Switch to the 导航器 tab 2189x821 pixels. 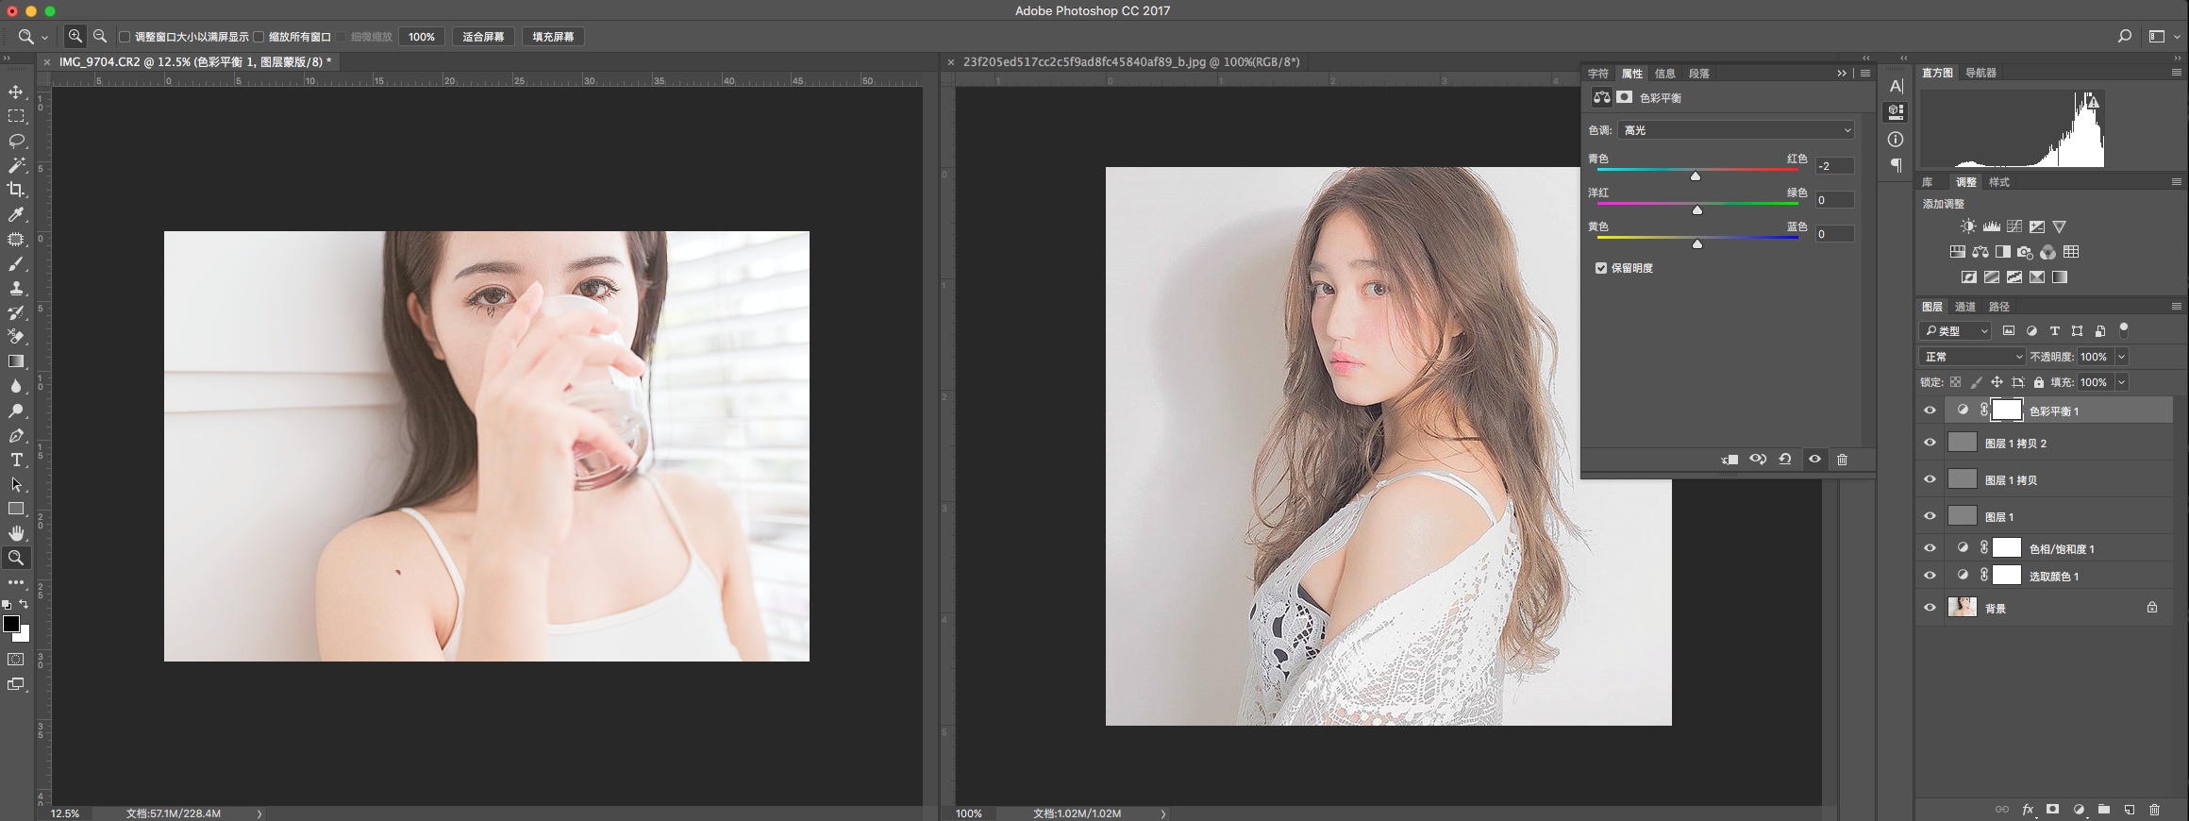[x=1980, y=73]
